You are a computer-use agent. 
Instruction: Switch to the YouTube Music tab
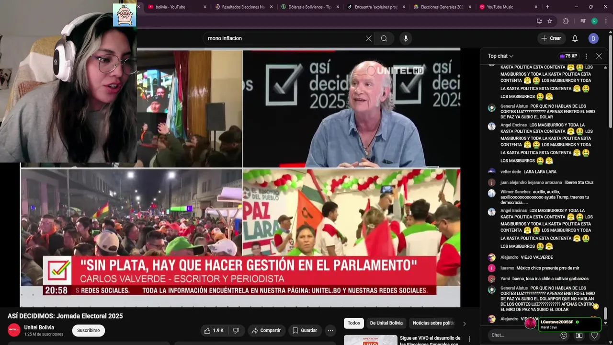click(x=499, y=7)
